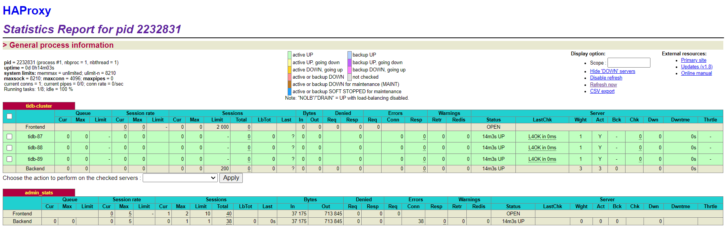This screenshot has height=228, width=726.
Task: Open the Updates (v1.8) link
Action: pyautogui.click(x=696, y=67)
